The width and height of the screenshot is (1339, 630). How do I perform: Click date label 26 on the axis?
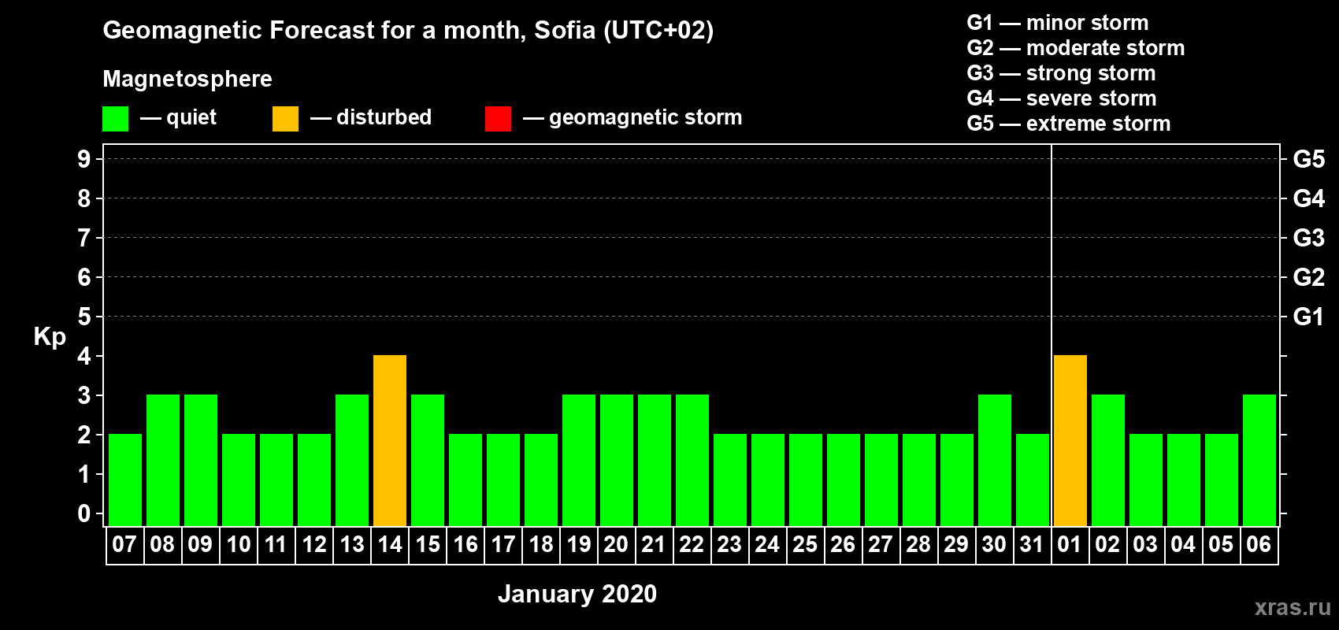tap(843, 544)
